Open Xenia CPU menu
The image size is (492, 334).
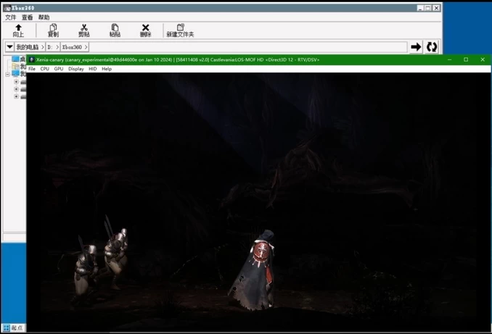tap(44, 69)
